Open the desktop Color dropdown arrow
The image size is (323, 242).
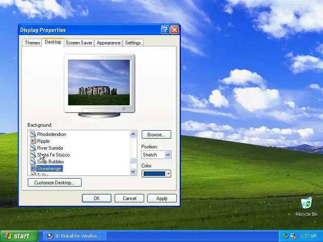click(168, 174)
